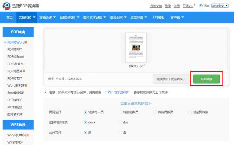The height and width of the screenshot is (145, 234).
Task: Click the 开通VIP link
Action: point(188,6)
